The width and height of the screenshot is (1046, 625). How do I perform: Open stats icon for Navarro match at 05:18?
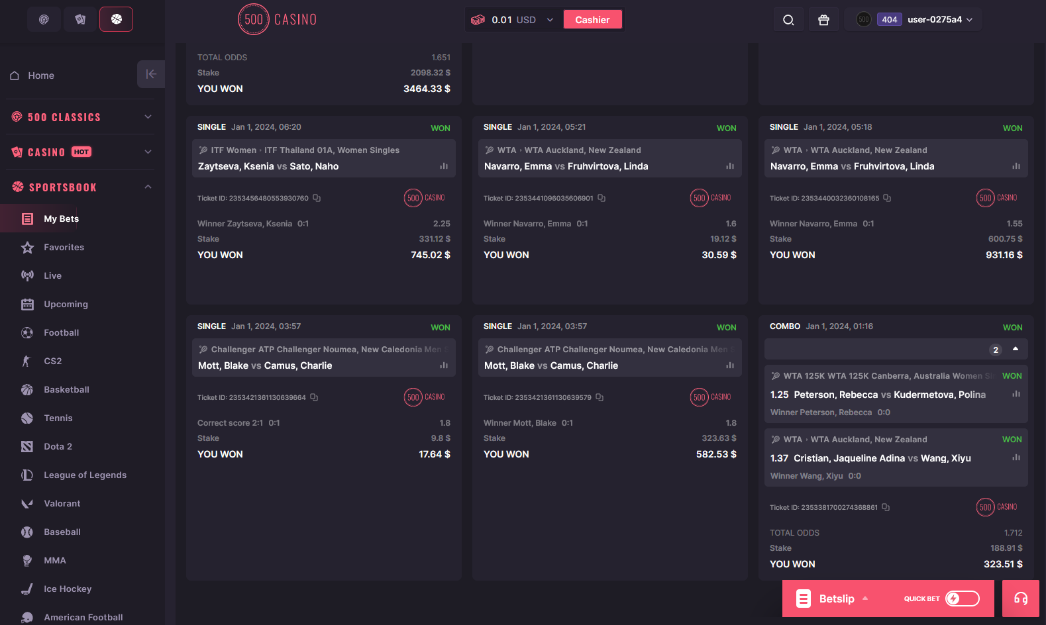point(1016,166)
